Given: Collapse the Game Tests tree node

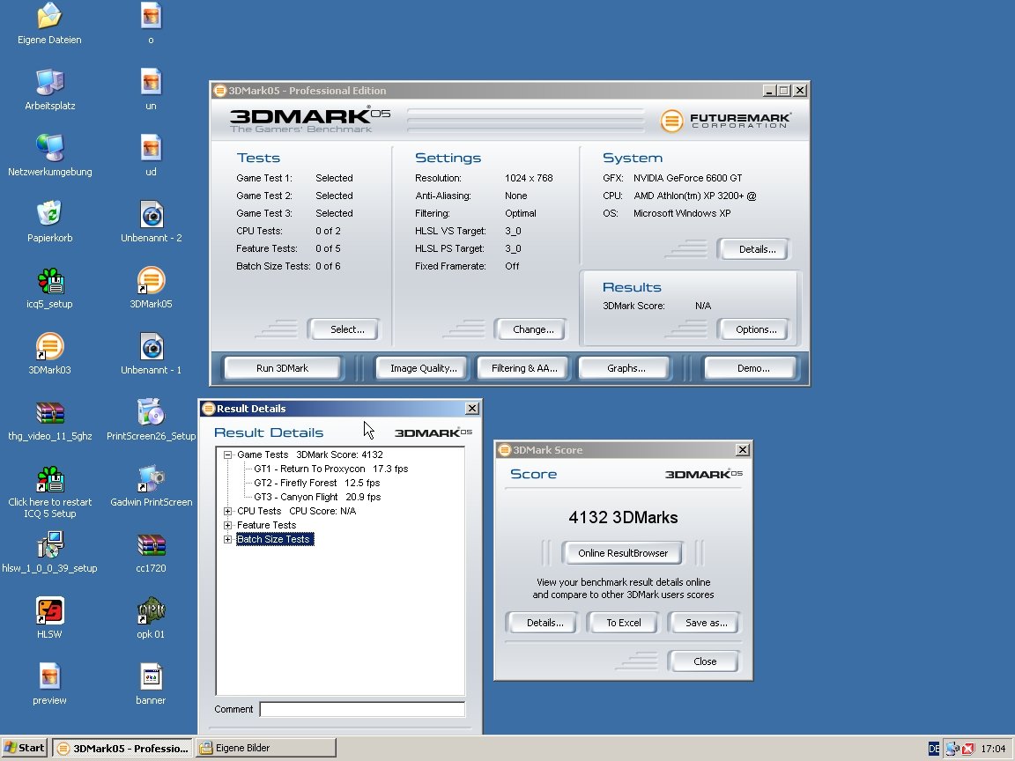Looking at the screenshot, I should [228, 454].
